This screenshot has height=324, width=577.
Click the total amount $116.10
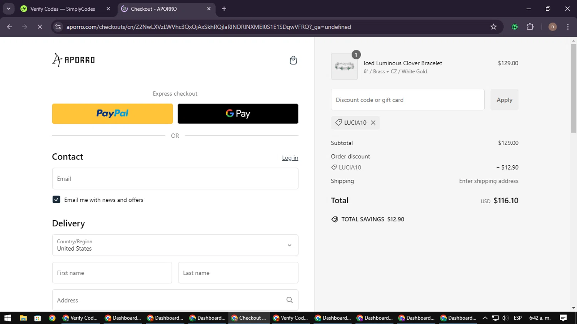pyautogui.click(x=506, y=201)
